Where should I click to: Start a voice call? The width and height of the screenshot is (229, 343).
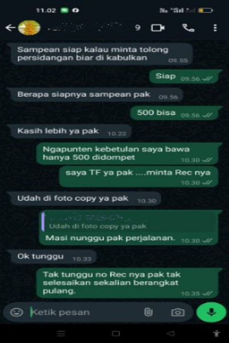[x=188, y=28]
